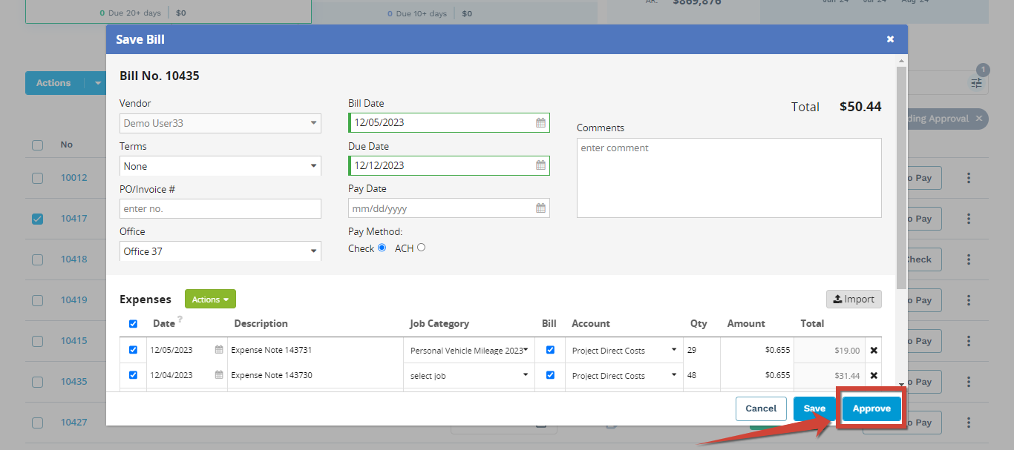
Task: Check bill 10012 in background list
Action: [x=37, y=178]
